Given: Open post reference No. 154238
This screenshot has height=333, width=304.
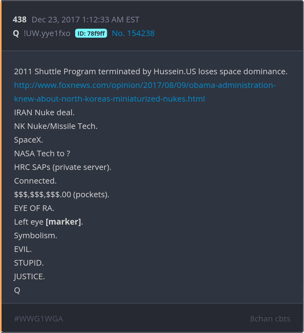Looking at the screenshot, I should [133, 34].
